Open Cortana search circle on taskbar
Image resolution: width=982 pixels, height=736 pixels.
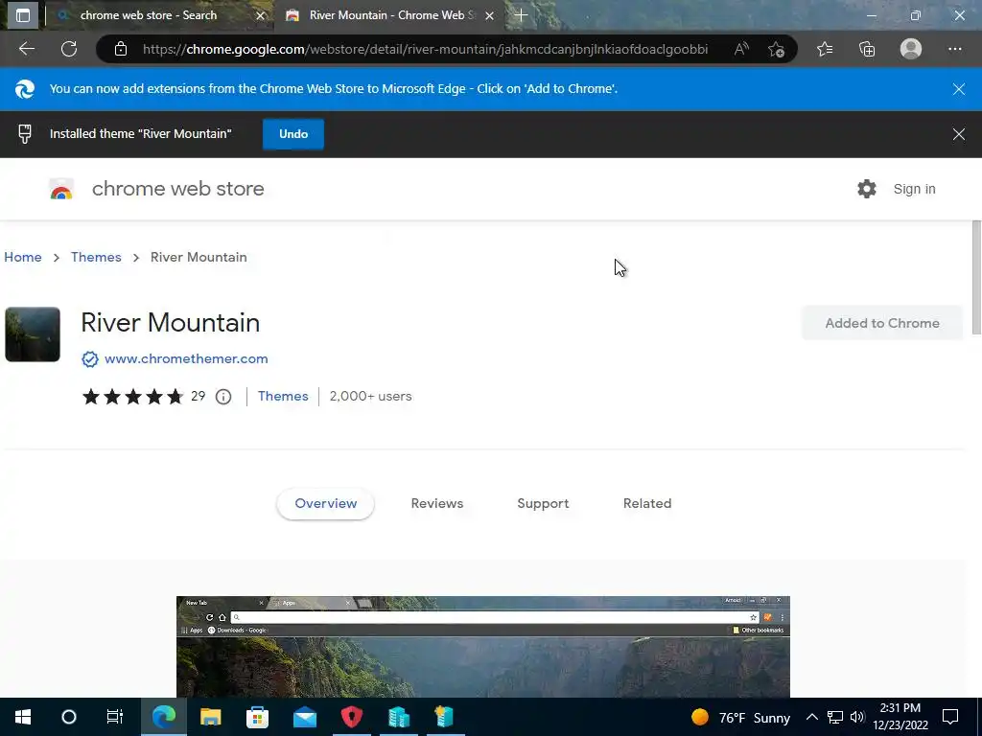69,717
